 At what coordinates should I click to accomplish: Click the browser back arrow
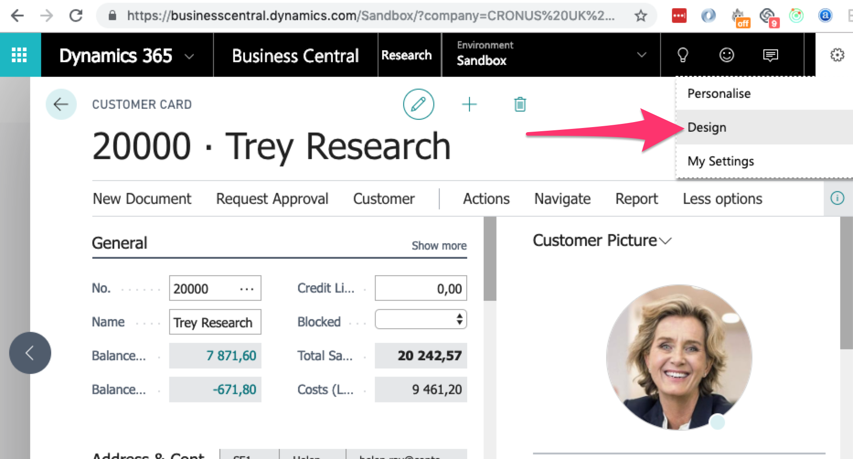17,16
